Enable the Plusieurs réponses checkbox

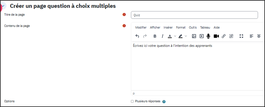[x=132, y=101]
